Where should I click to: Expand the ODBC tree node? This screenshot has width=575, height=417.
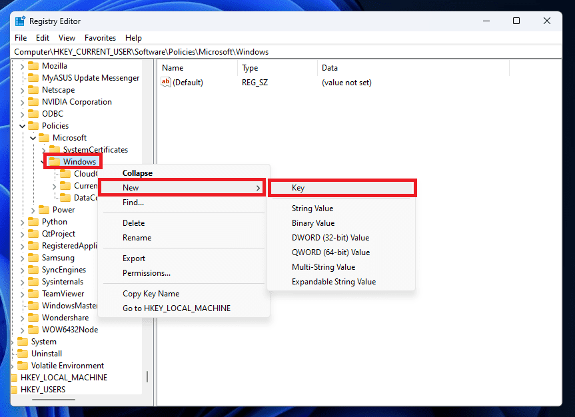pyautogui.click(x=23, y=114)
